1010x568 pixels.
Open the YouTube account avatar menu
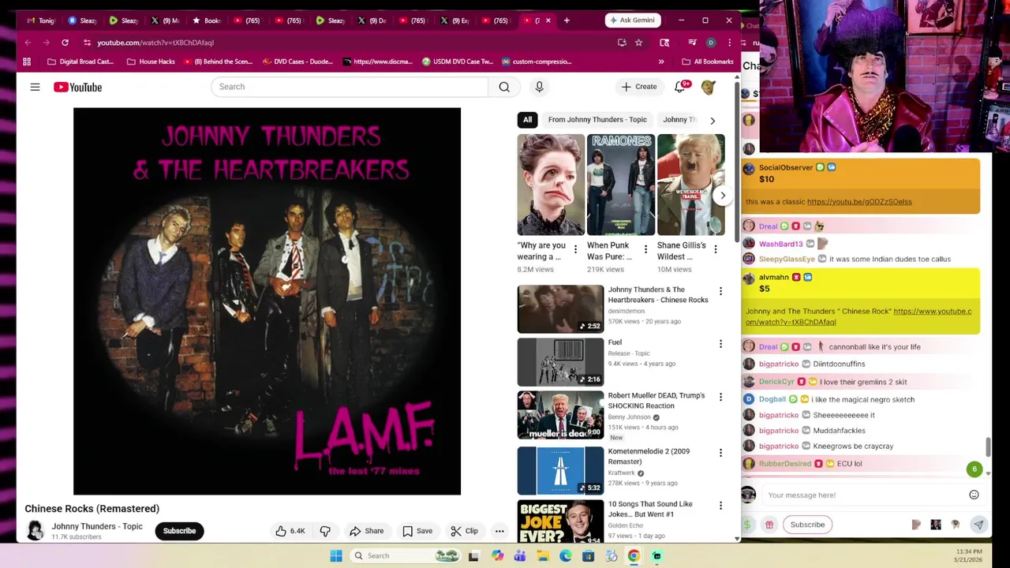pyautogui.click(x=709, y=87)
